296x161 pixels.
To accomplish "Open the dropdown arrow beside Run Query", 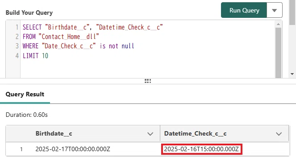I will pos(275,10).
